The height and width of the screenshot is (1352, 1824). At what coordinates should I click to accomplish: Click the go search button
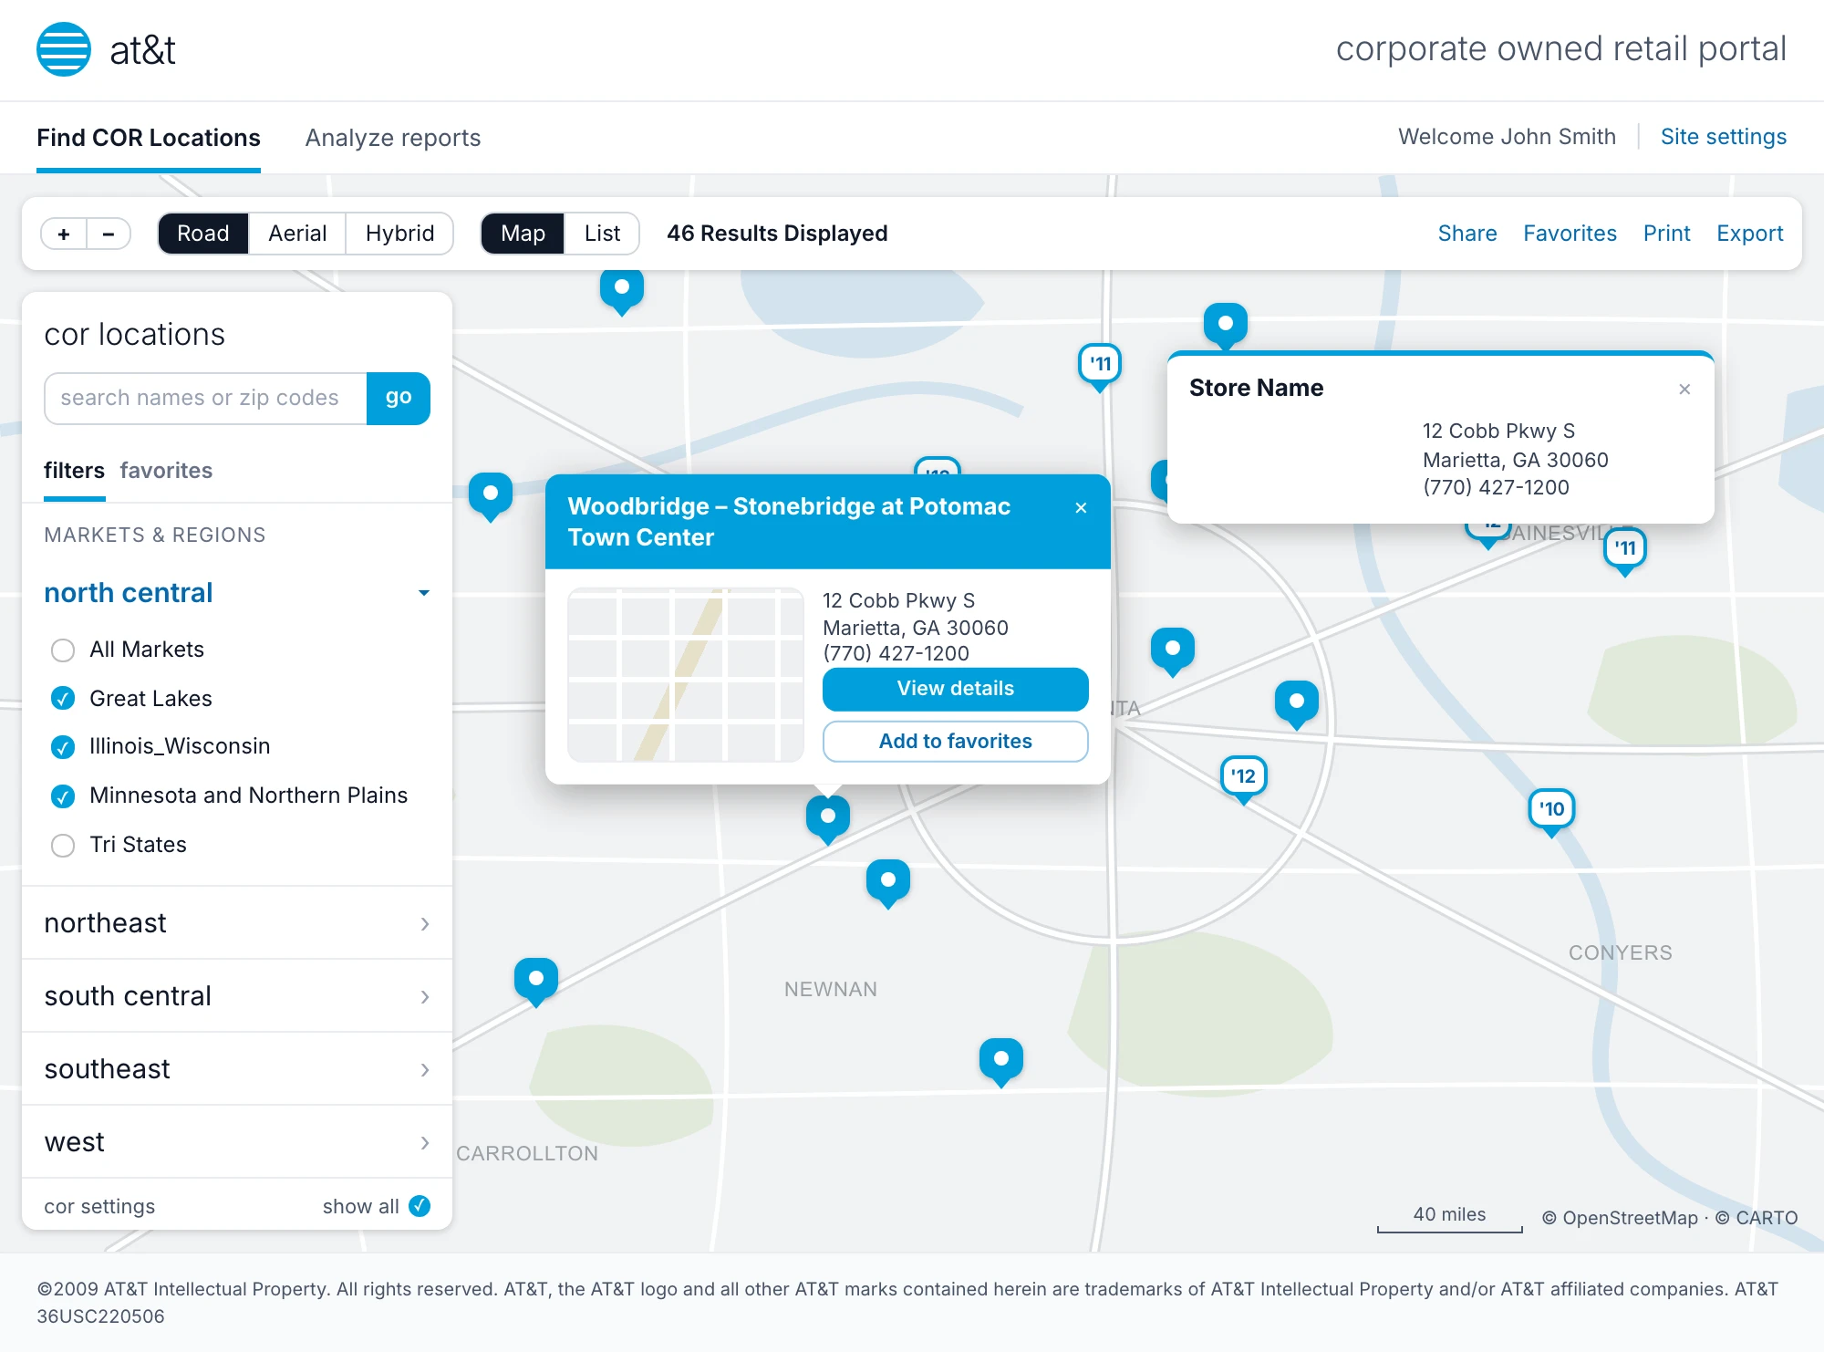pyautogui.click(x=399, y=398)
